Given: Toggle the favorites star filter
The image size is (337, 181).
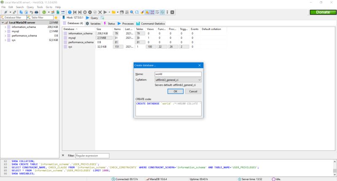Looking at the screenshot, I should [56, 18].
